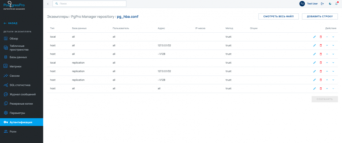Open notifications bell

(x=336, y=4)
